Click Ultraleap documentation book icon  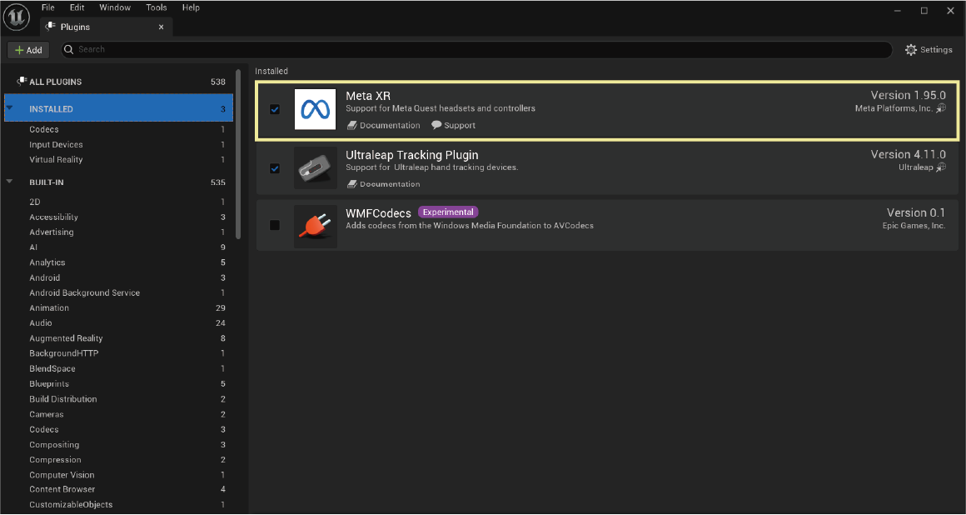351,184
